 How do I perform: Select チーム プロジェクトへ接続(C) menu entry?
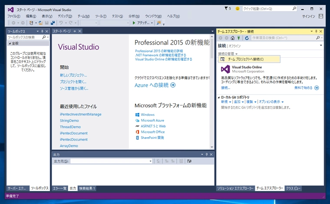pyautogui.click(x=249, y=59)
